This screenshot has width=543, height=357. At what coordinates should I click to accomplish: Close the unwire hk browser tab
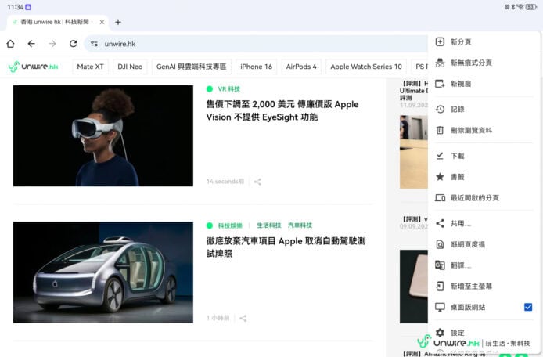(x=102, y=22)
